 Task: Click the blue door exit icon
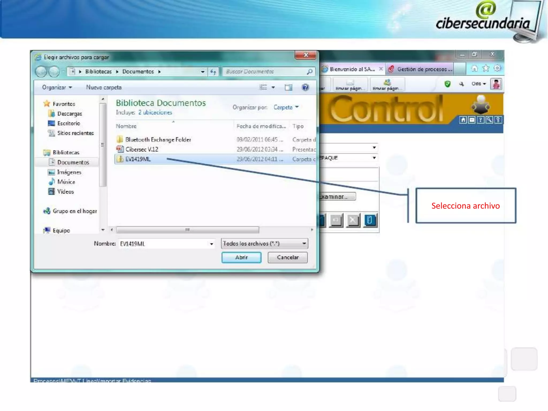[x=370, y=220]
